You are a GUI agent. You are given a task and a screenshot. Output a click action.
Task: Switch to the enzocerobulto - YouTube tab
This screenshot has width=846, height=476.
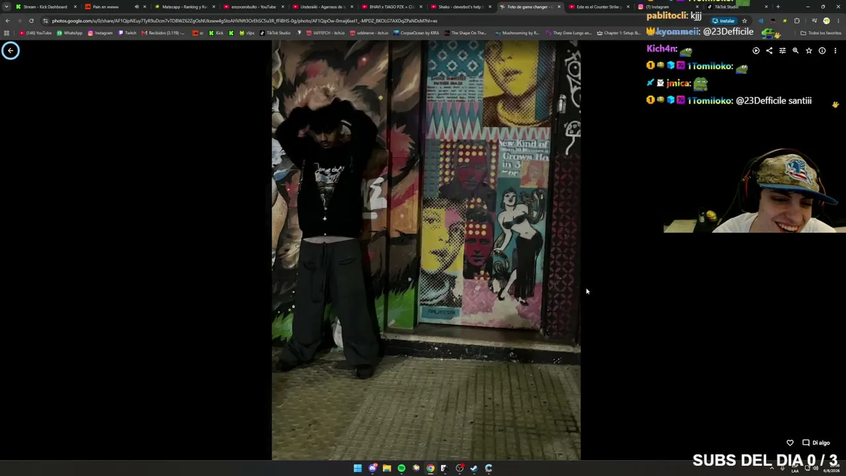tap(254, 7)
